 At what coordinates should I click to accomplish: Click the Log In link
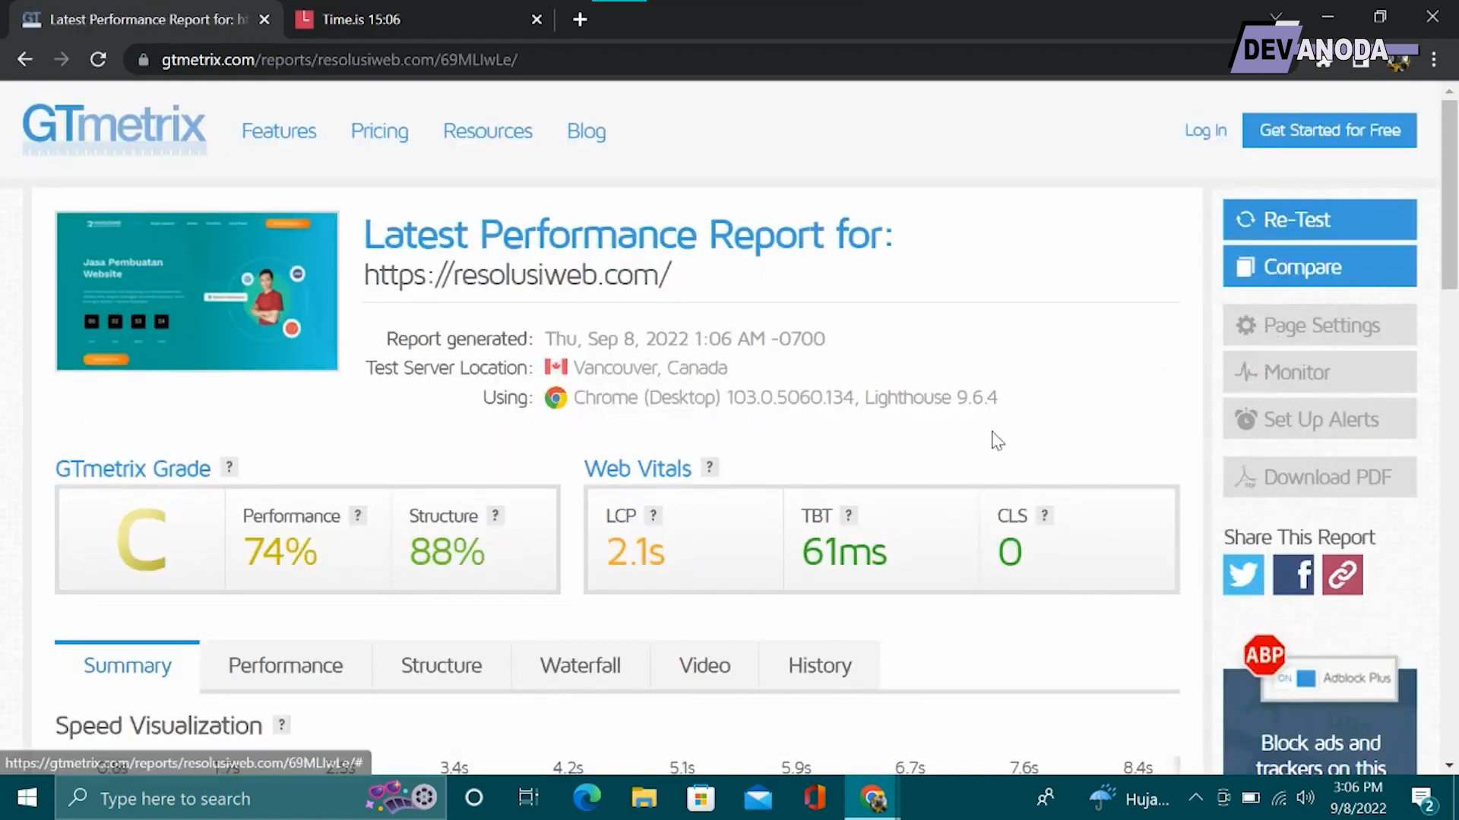point(1205,131)
